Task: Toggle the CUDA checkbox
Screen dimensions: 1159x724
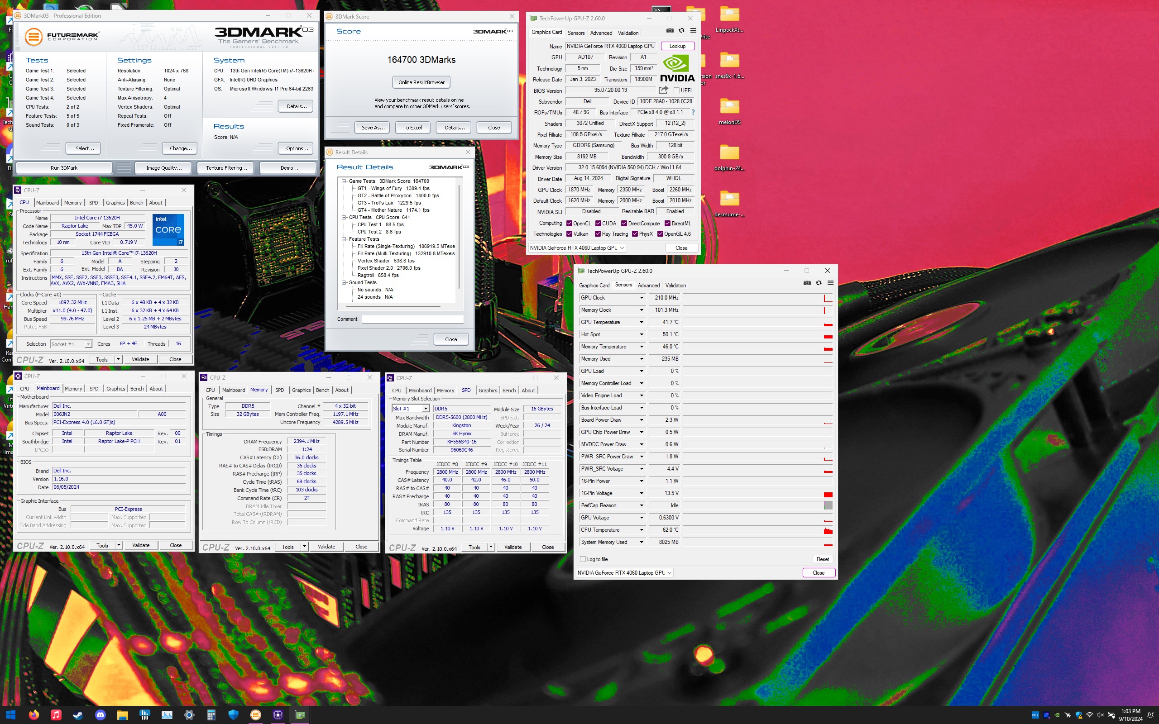Action: [598, 223]
